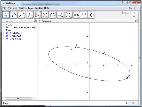Choose the Ellipse conic tool

[53, 15]
